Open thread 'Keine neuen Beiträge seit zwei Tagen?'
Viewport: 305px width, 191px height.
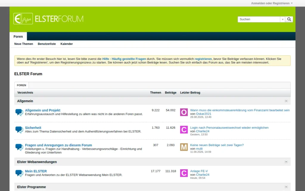(x=217, y=145)
